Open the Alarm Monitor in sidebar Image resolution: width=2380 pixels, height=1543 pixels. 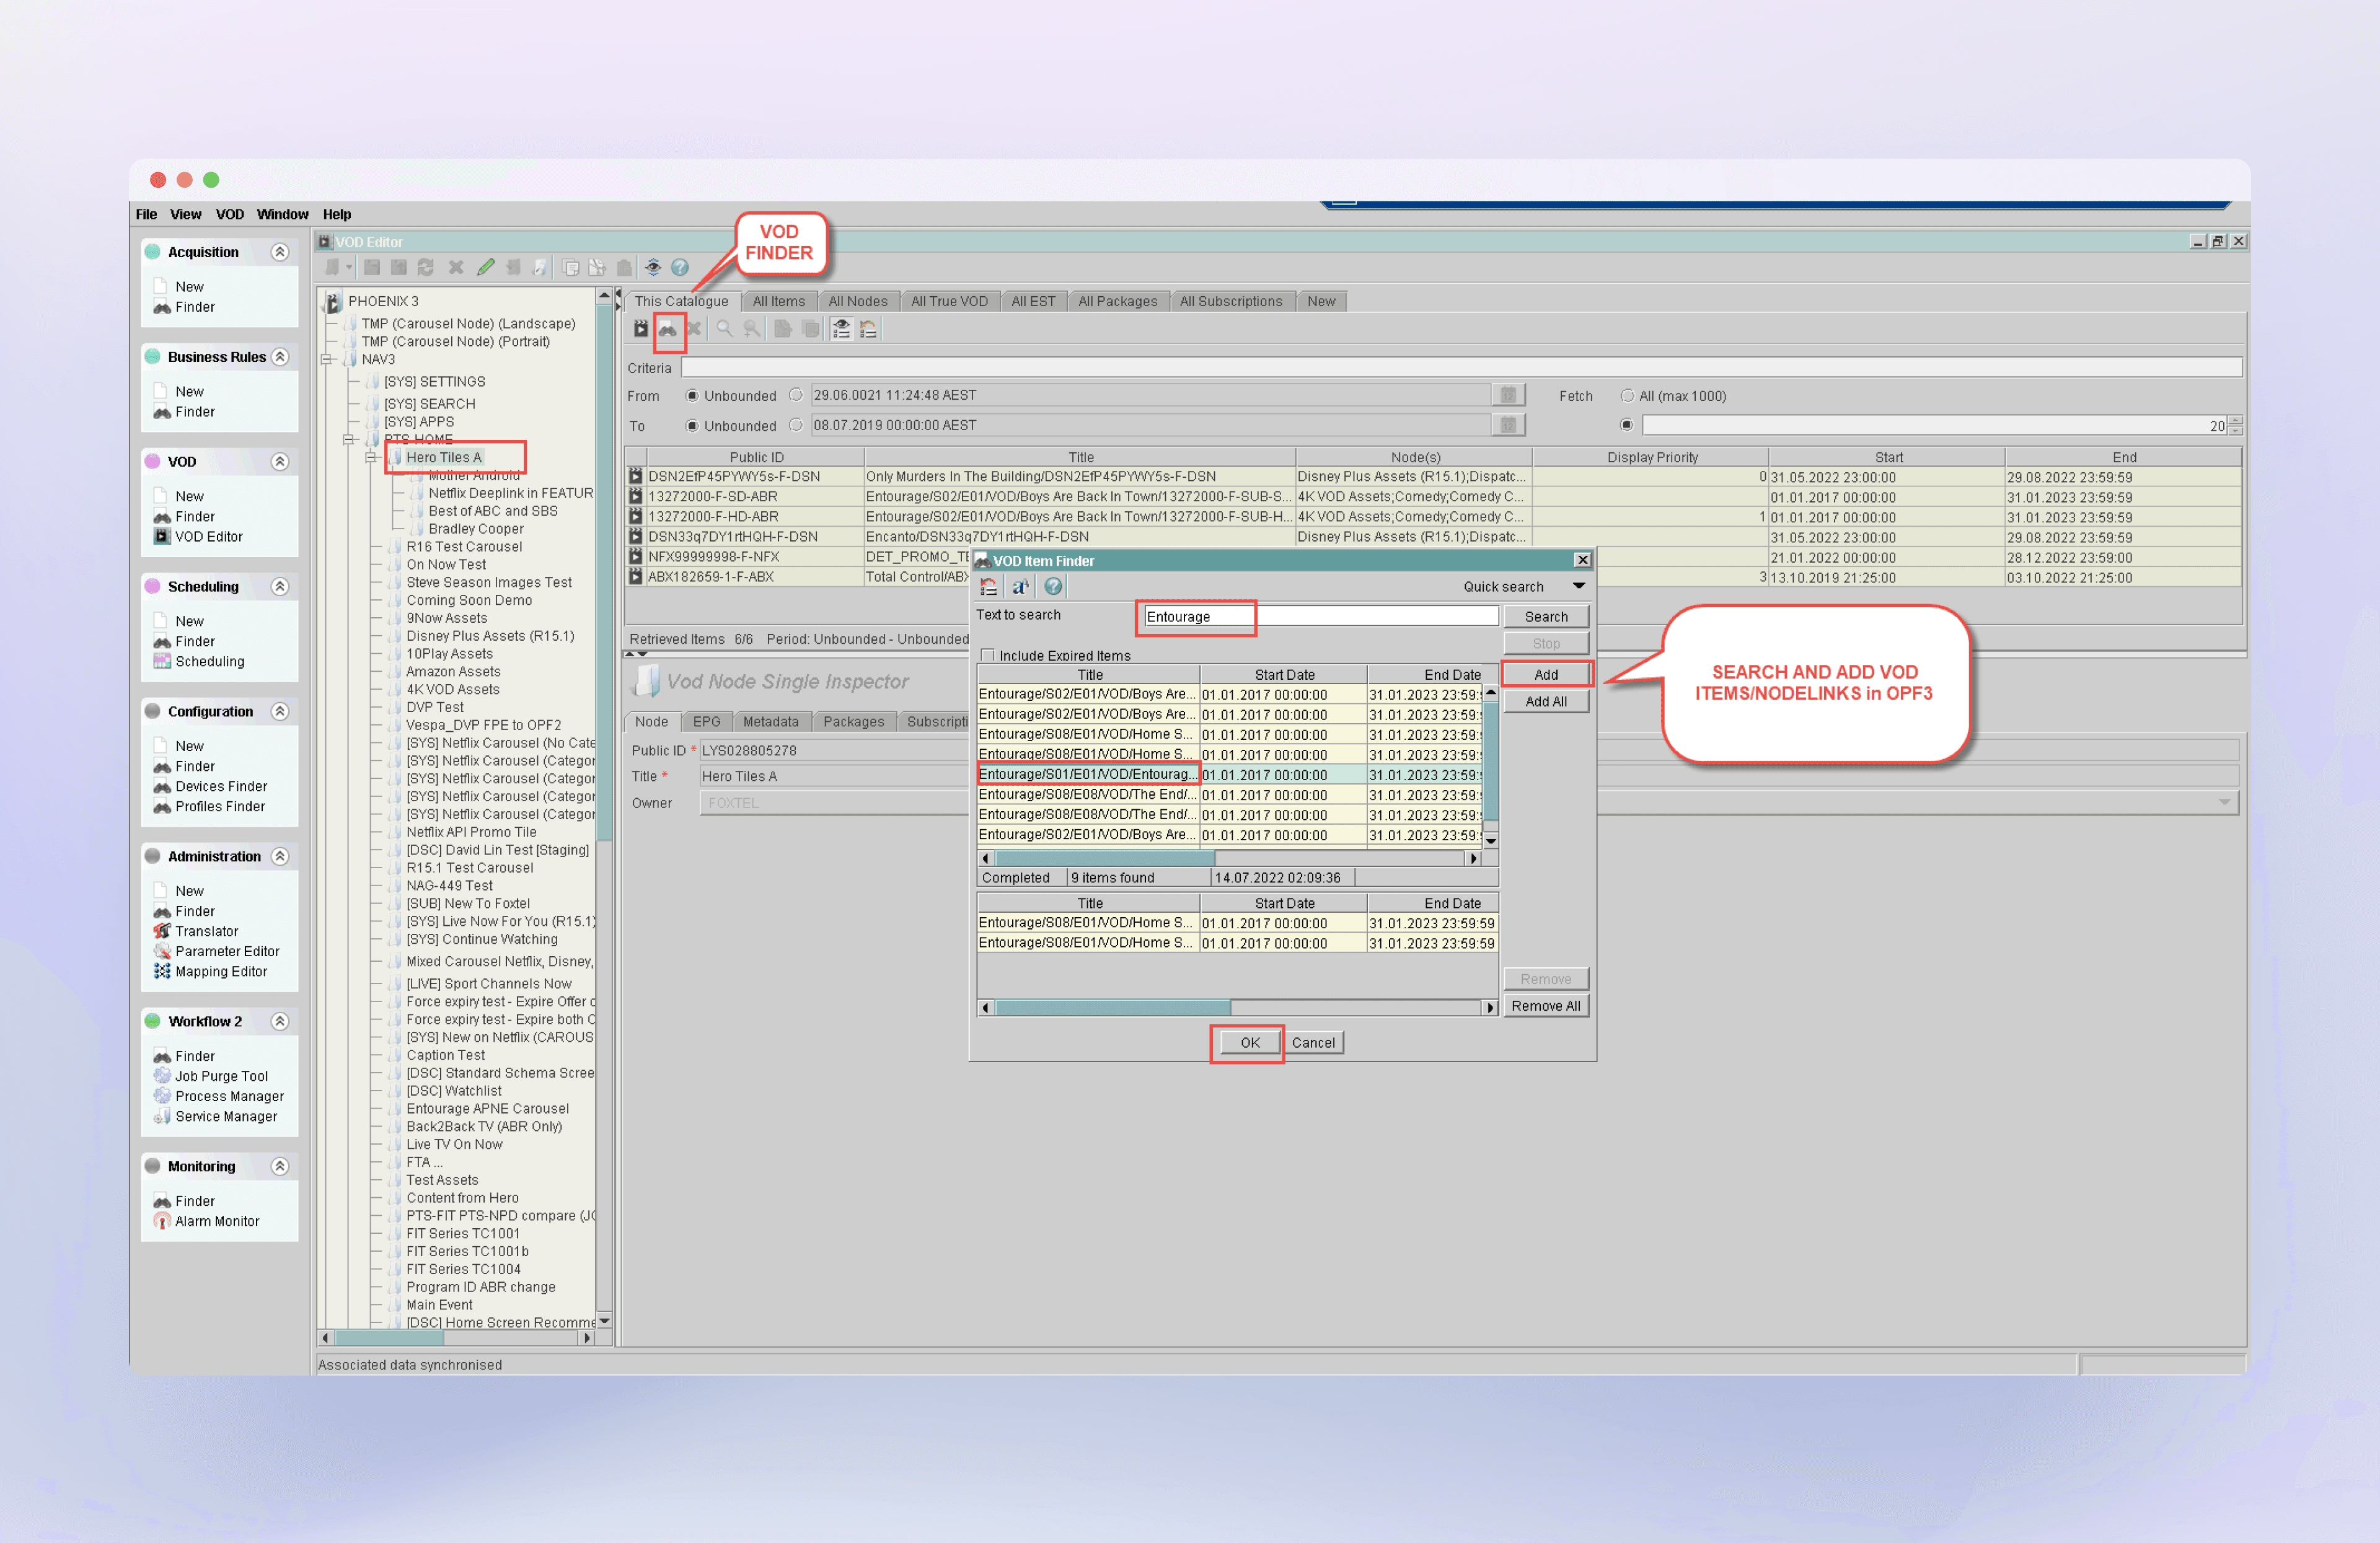click(216, 1221)
